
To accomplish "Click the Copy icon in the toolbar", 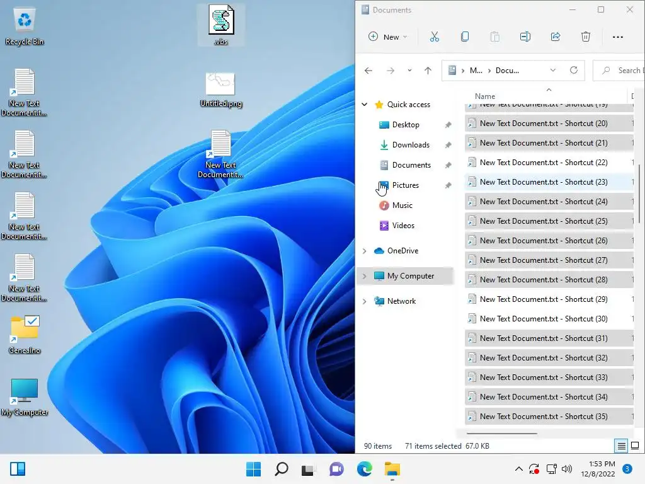I will click(x=465, y=37).
